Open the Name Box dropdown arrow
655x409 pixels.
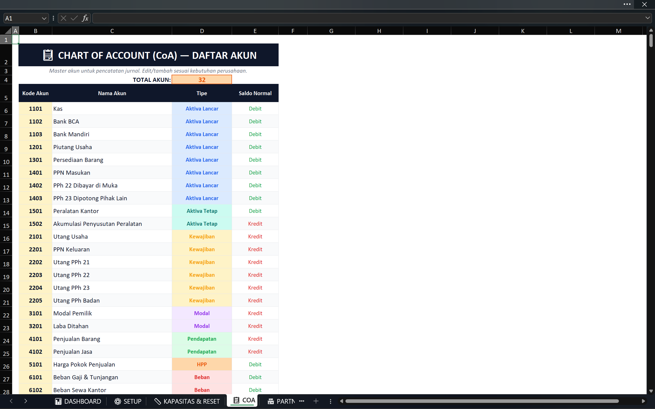(44, 18)
